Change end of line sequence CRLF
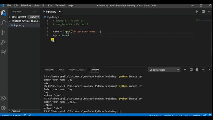This screenshot has width=213, height=120. pyautogui.click(x=187, y=116)
